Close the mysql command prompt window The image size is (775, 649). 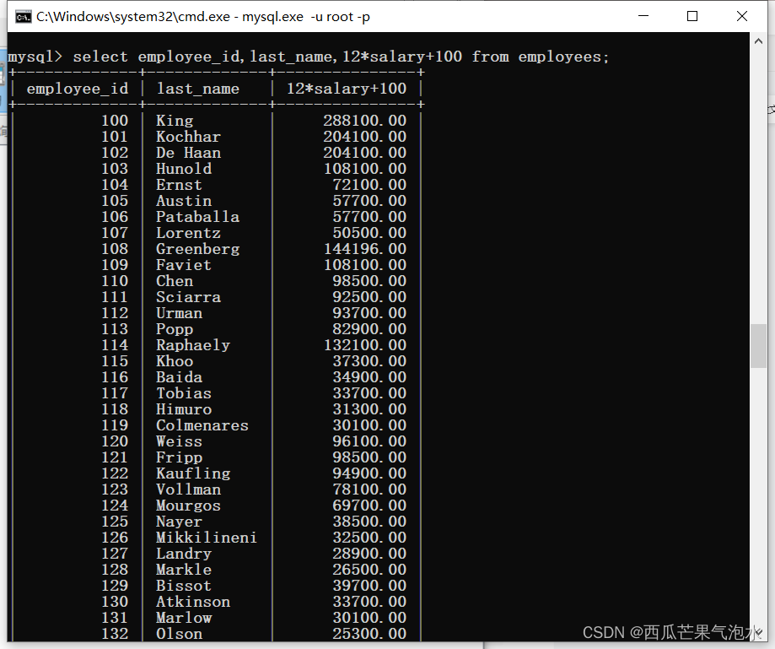coord(742,16)
